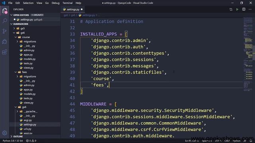This screenshot has height=143, width=255.
Task: Expand the Outline section
Action: 12,137
